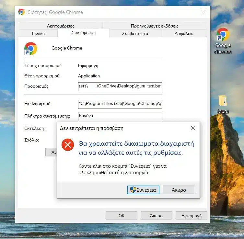Select the Συντόμευση tab
The width and height of the screenshot is (244, 239).
pyautogui.click(x=84, y=33)
